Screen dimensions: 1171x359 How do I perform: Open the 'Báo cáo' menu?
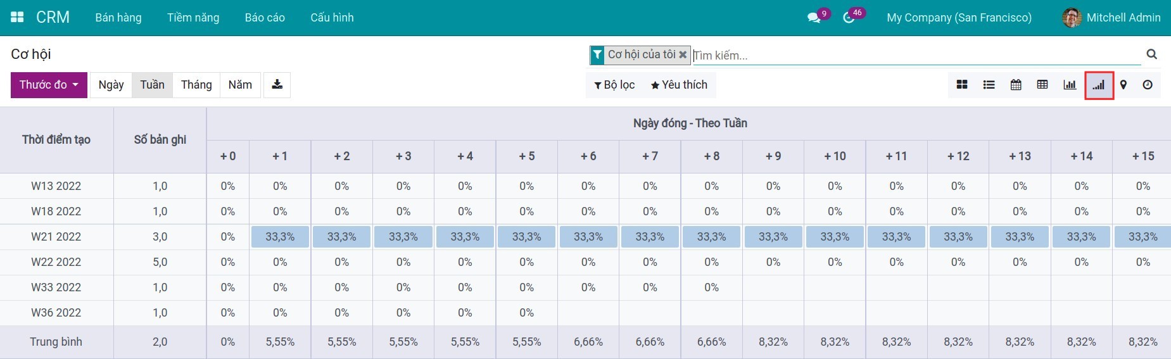pos(265,18)
